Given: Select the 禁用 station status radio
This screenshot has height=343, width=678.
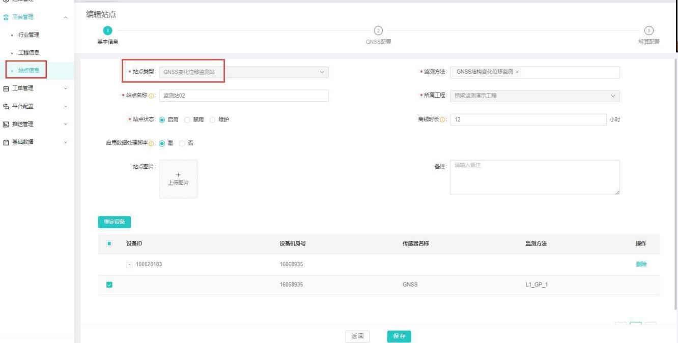Looking at the screenshot, I should [x=188, y=119].
